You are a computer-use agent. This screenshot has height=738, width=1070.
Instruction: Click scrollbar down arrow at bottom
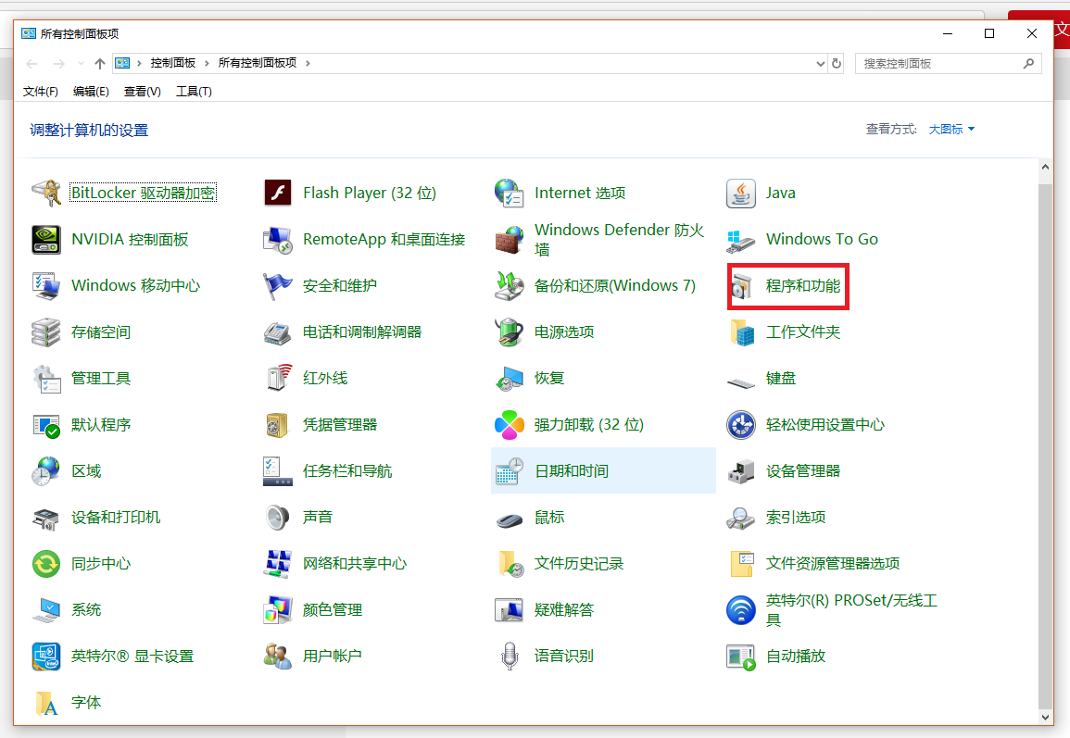[1045, 717]
